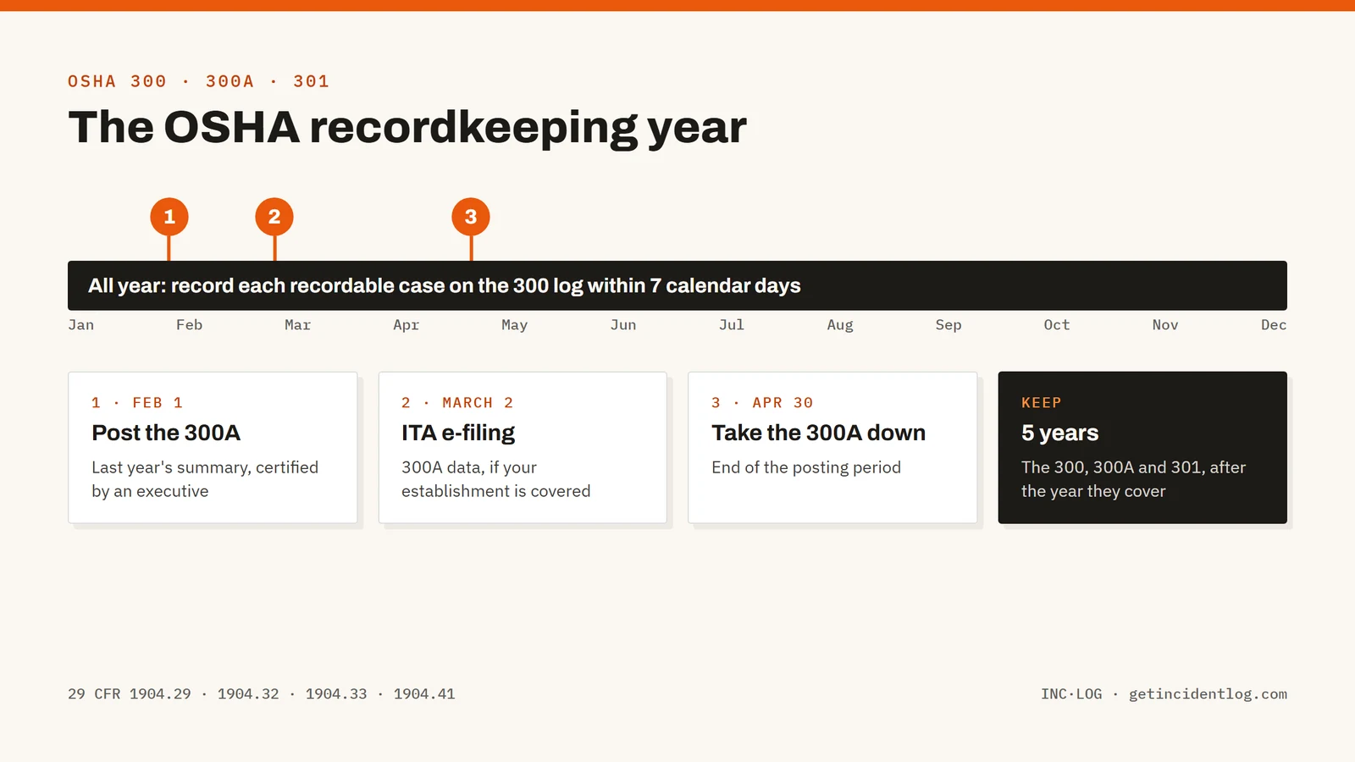Click the getincidentlog.com footer text
Screen dimensions: 1355x762
coord(1208,694)
